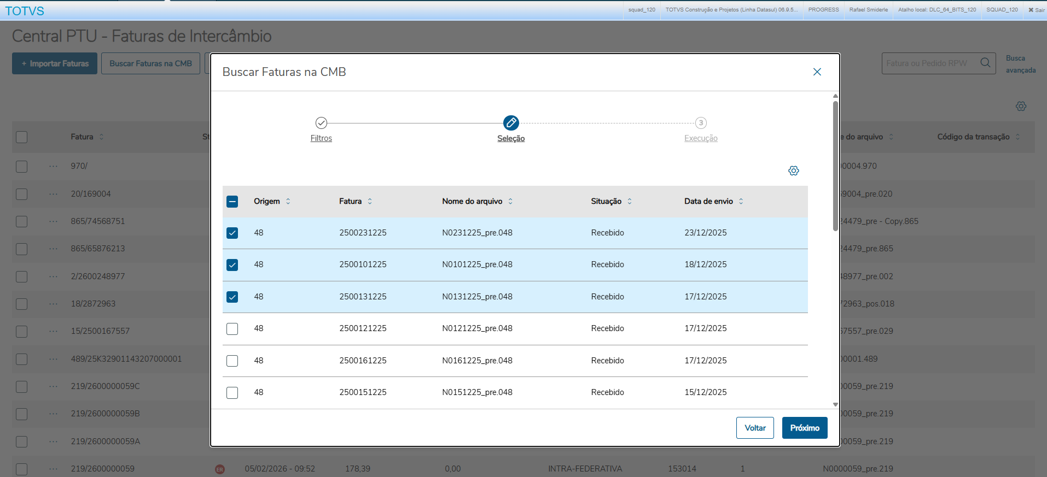Open row actions for 489/25K32901143207000001
1047x477 pixels.
[53, 359]
